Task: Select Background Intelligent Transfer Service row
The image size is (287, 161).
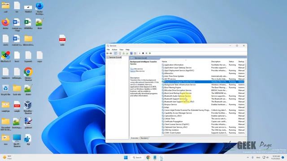Action: [203, 82]
